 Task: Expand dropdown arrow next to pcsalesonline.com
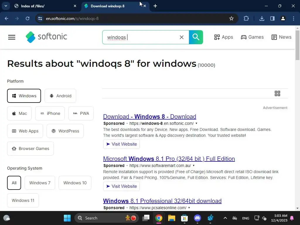[189, 208]
